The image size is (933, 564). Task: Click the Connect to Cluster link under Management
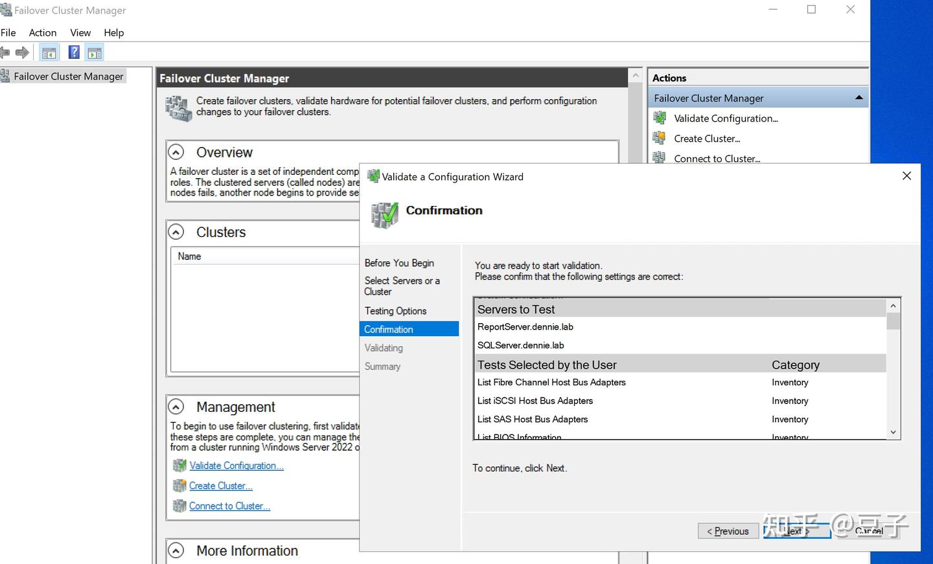229,506
